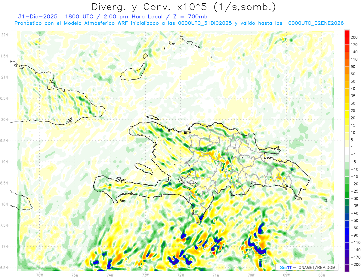Click the "70W" longitude label
361x279 pixels.
[x=251, y=275]
